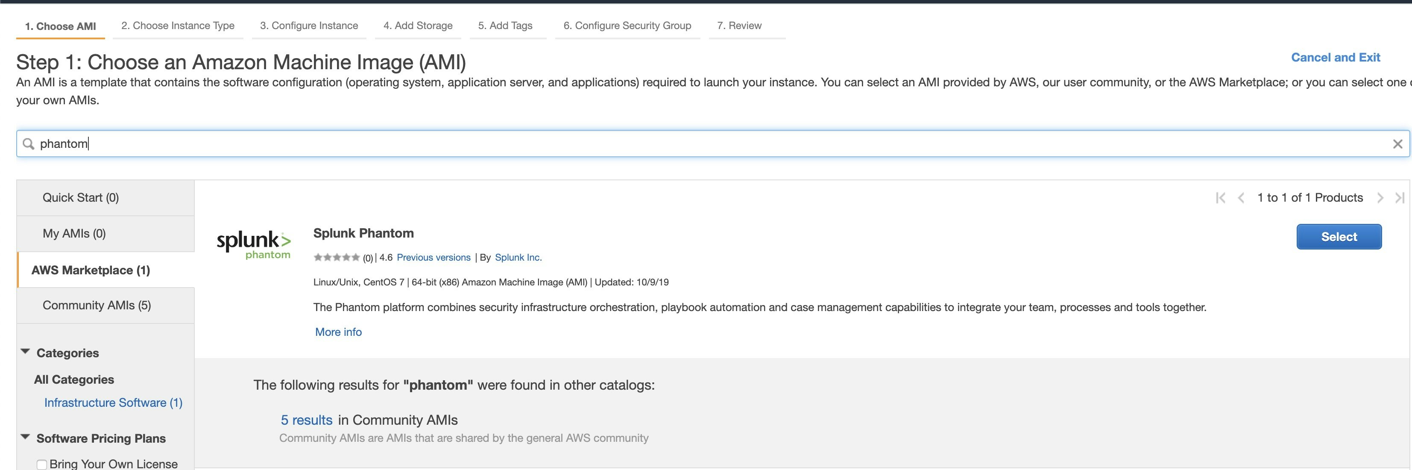Switch to the 1. Choose AMI step

tap(60, 26)
